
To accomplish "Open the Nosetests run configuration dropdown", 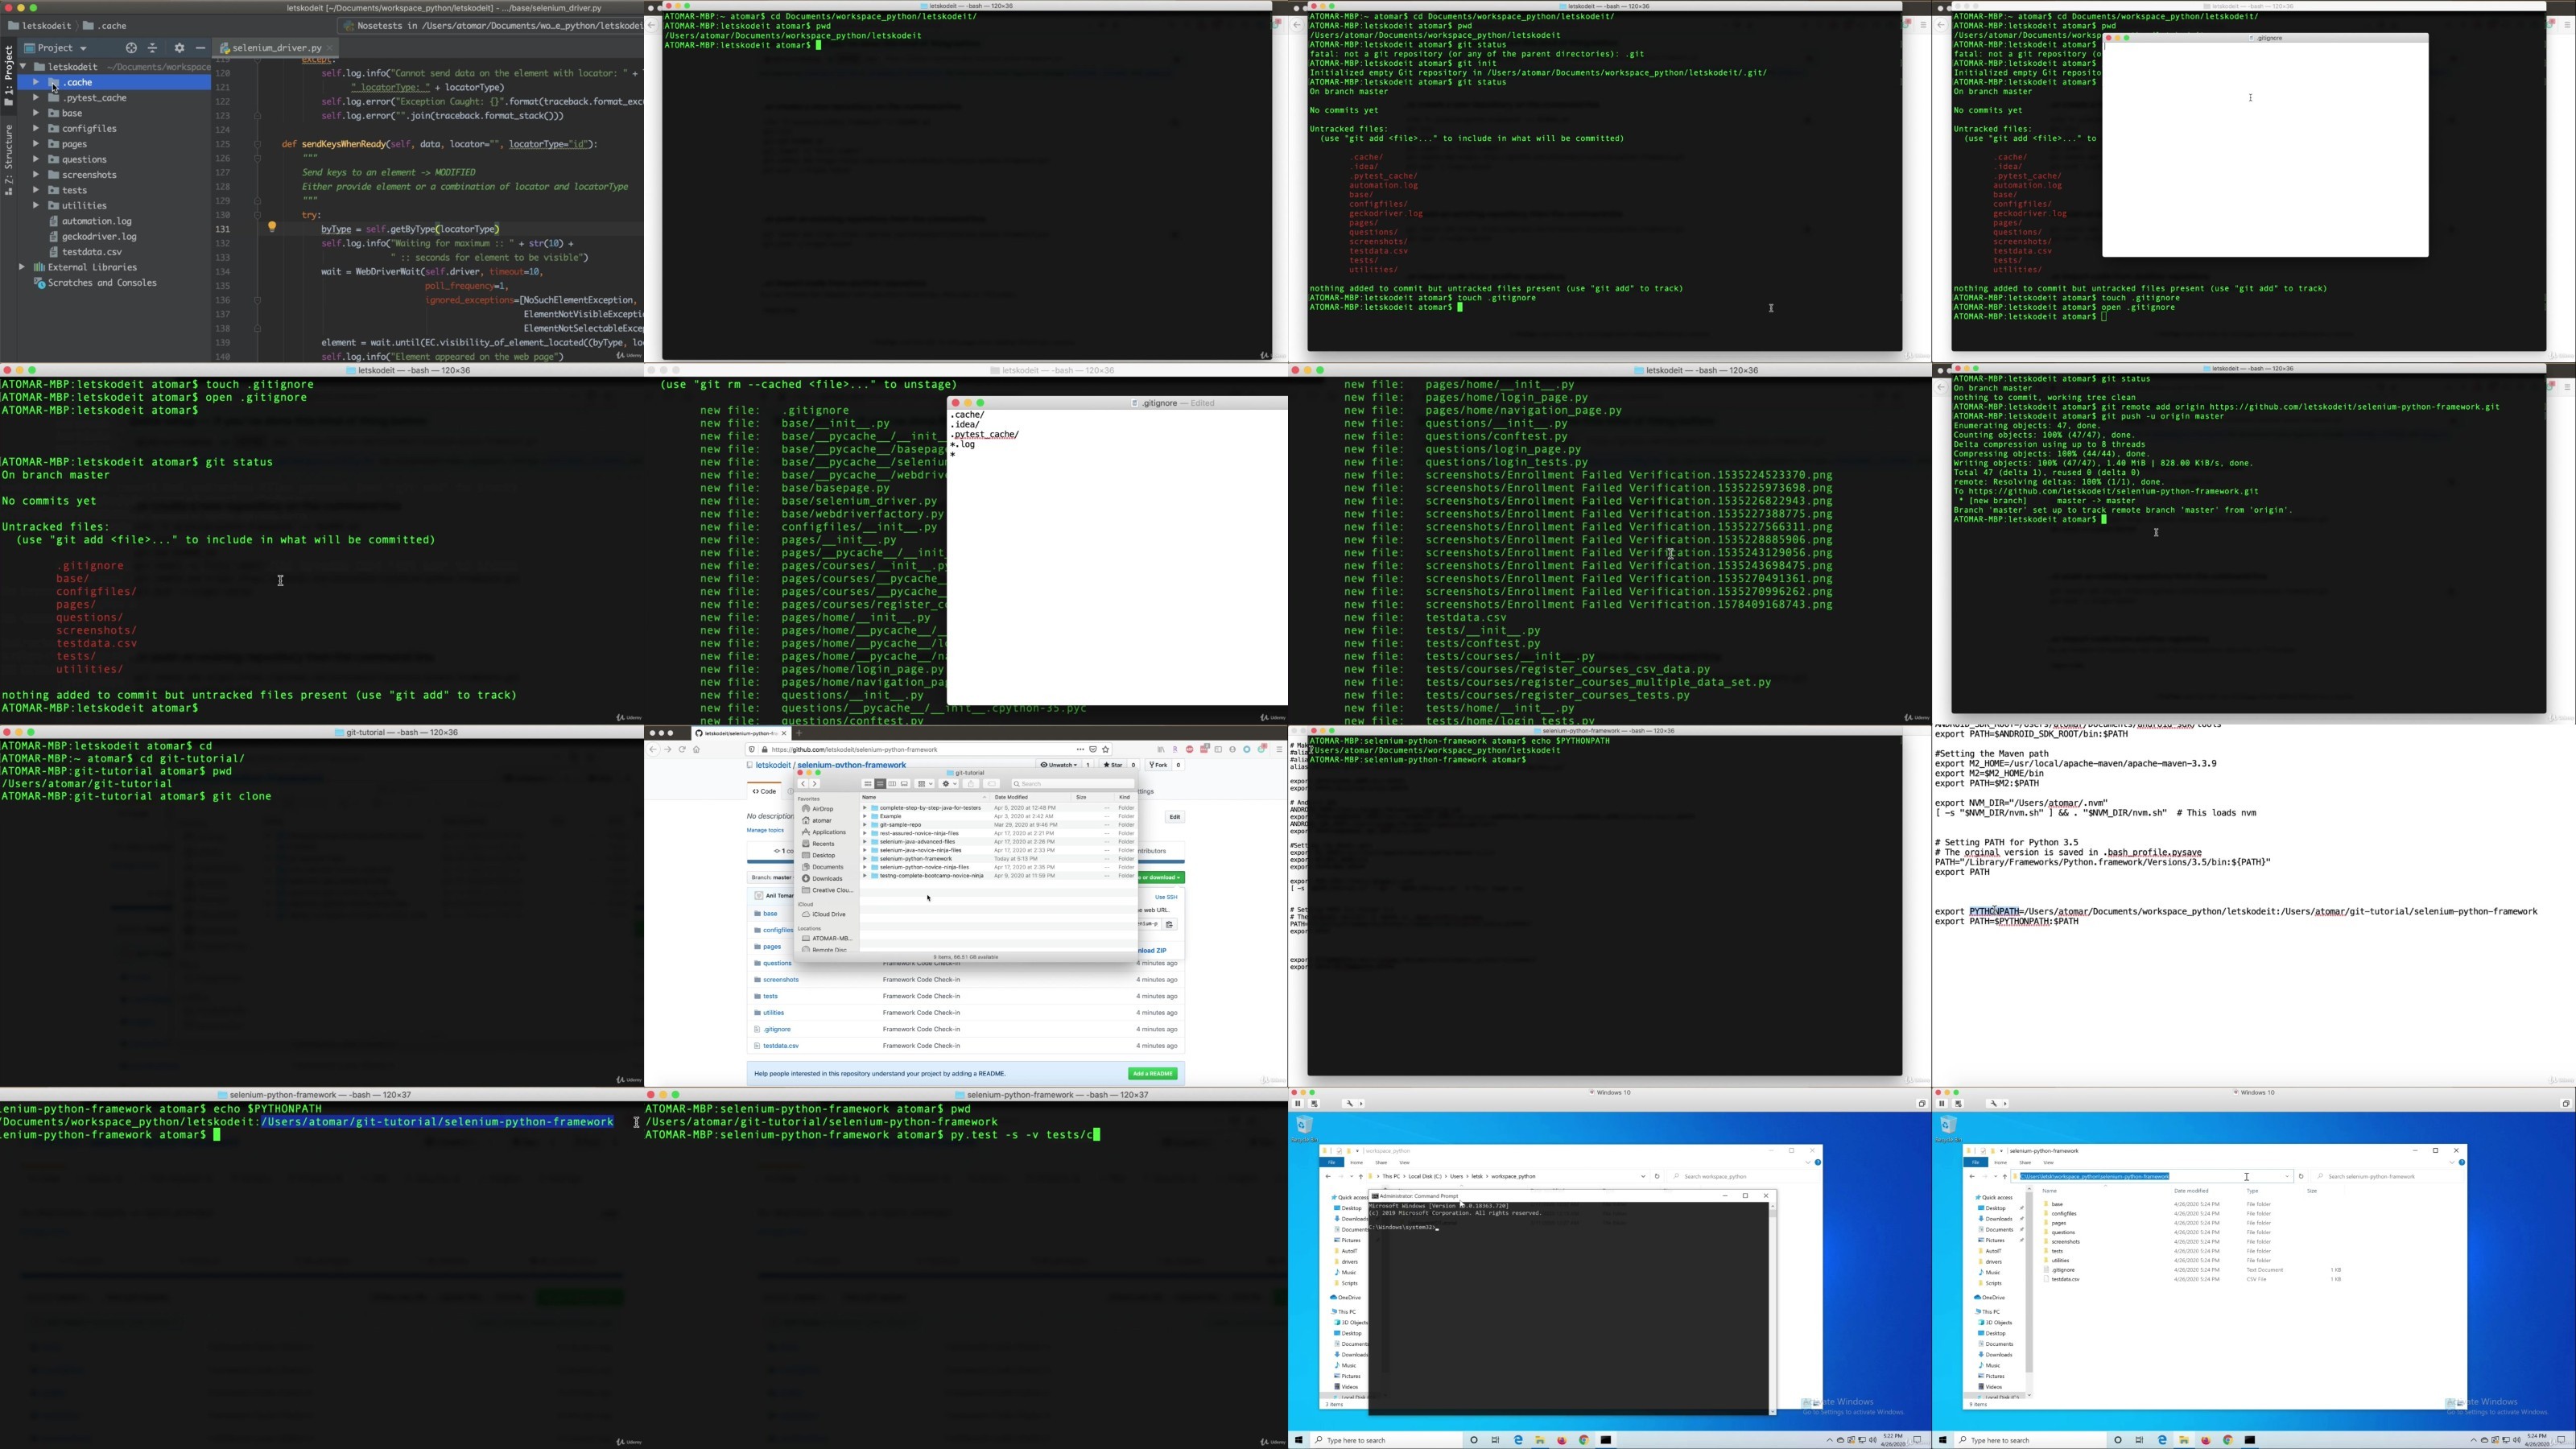I will [x=492, y=25].
